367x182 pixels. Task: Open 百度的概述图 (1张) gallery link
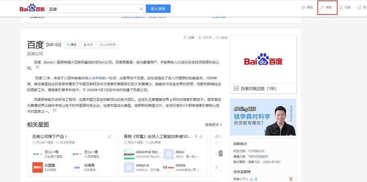(258, 88)
